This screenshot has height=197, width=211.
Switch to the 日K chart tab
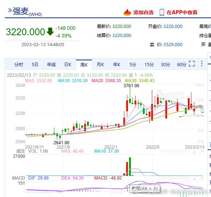pos(68,64)
